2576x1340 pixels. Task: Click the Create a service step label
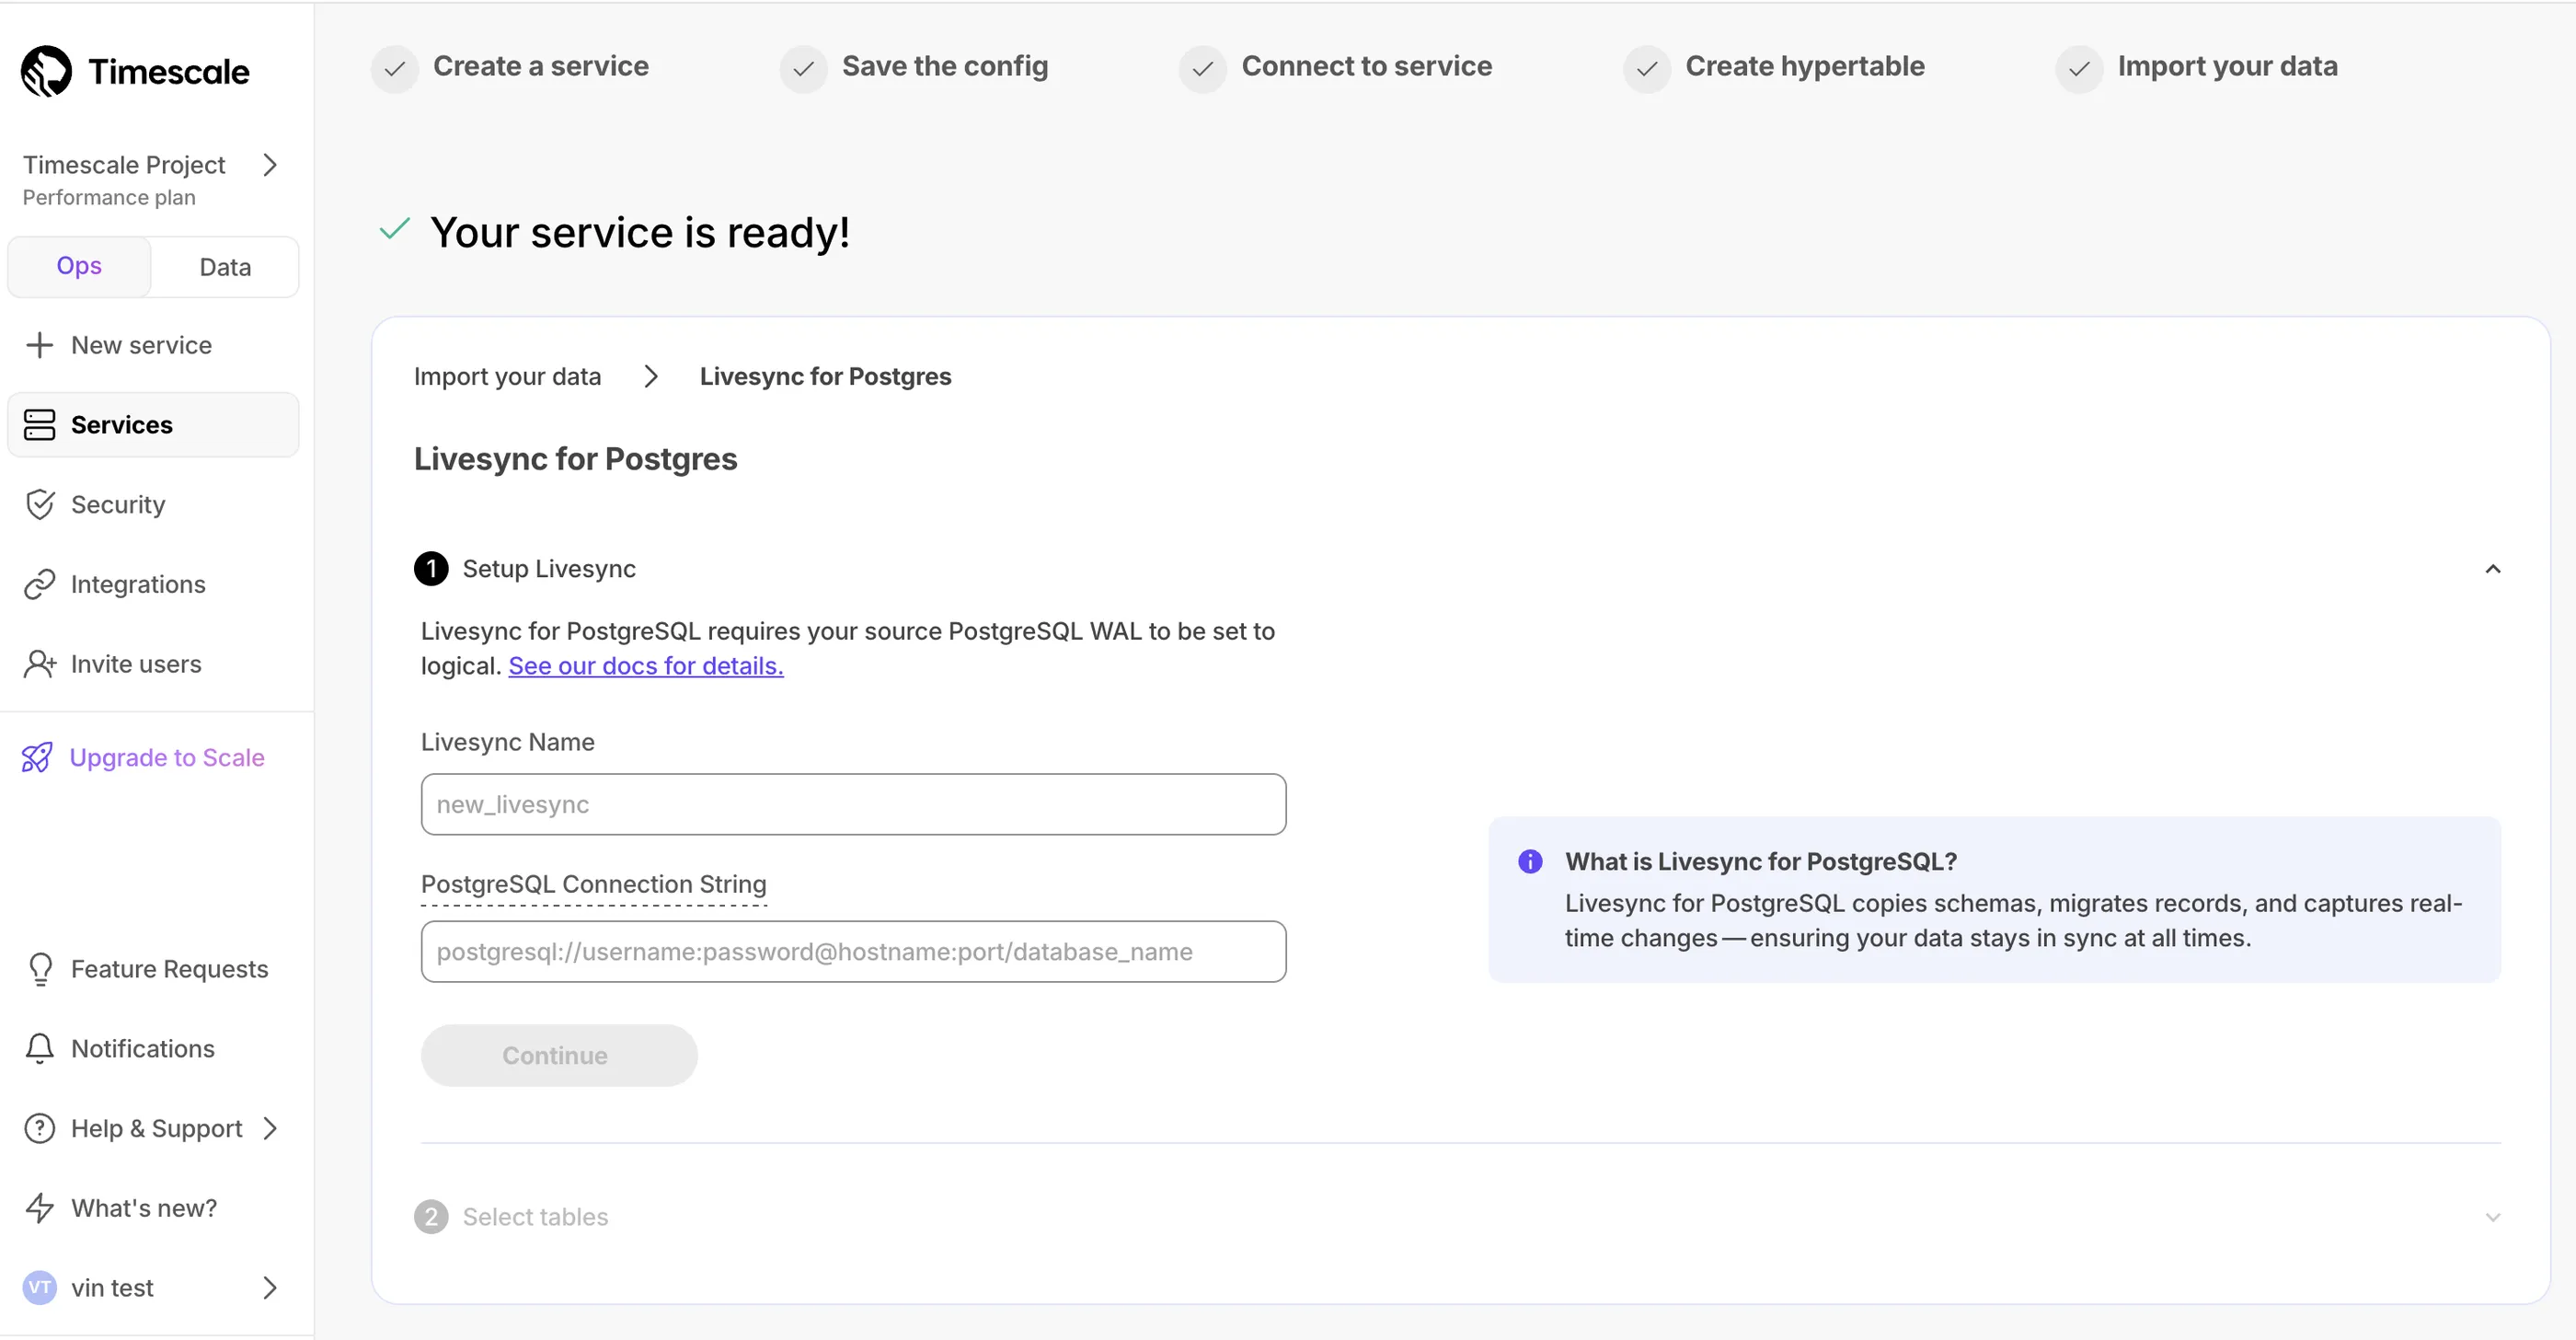tap(540, 66)
